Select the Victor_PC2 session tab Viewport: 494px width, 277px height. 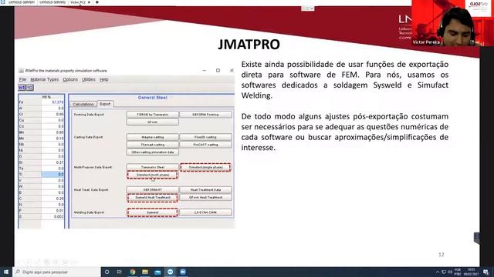click(78, 2)
